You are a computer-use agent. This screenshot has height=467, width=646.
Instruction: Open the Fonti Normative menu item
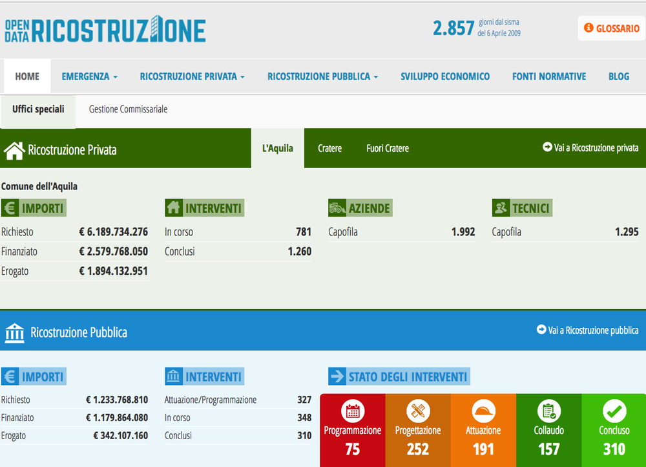pos(549,76)
